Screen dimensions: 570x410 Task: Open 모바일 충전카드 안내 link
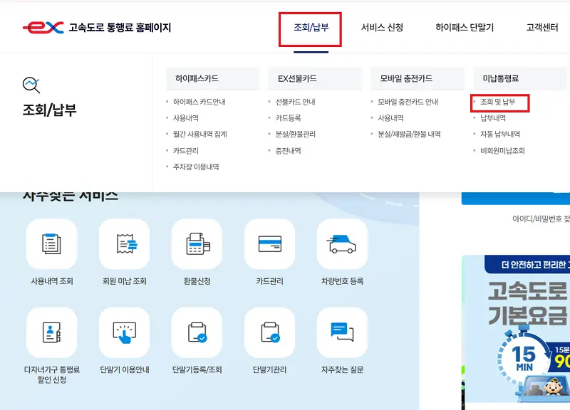tap(408, 102)
